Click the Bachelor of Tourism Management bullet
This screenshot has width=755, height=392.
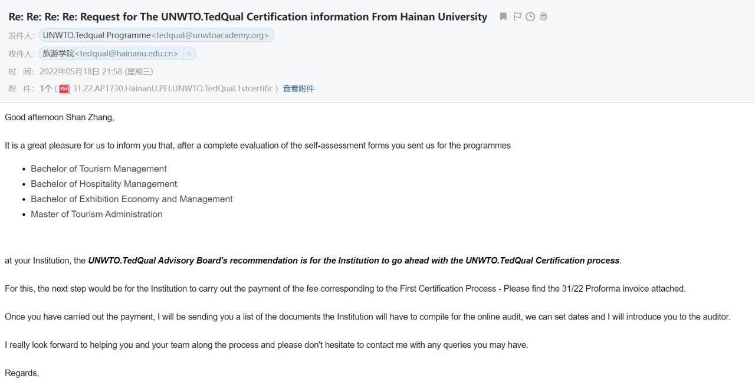point(99,169)
